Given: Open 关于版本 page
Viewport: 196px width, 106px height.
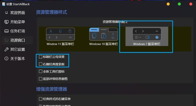Looking at the screenshot, I should 18,59.
